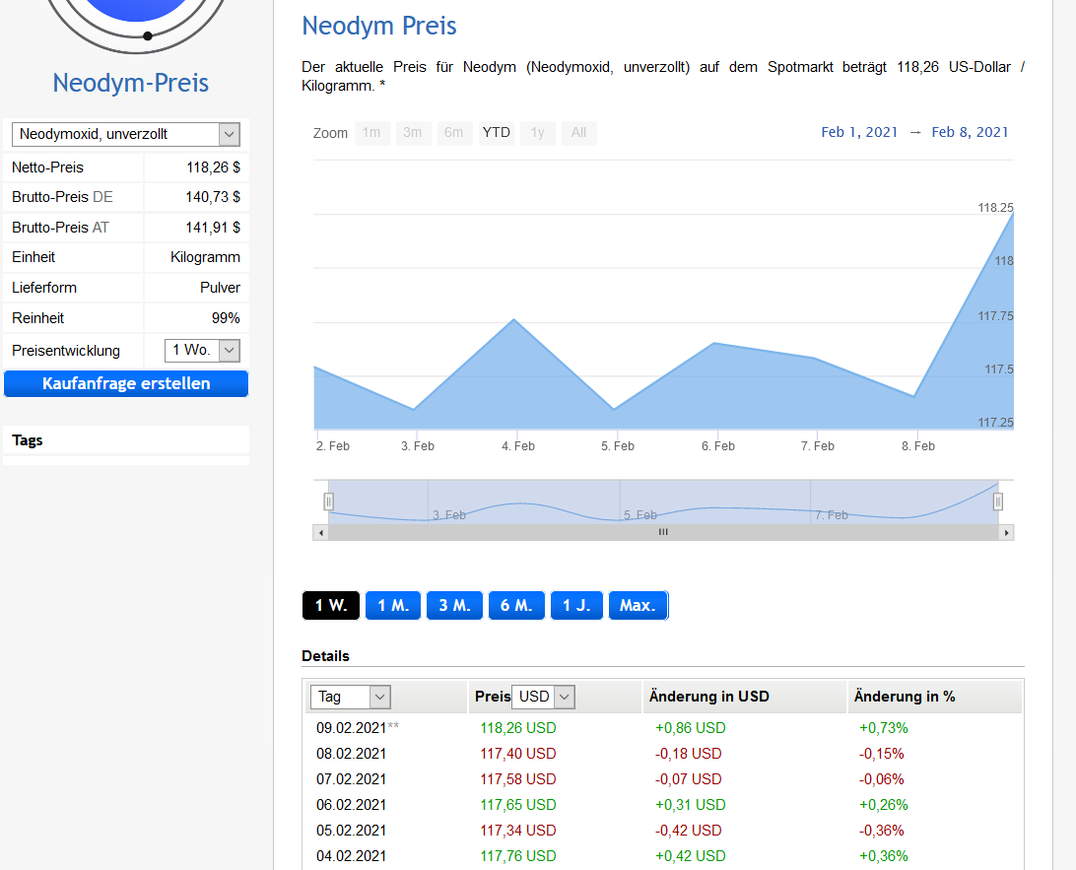The image size is (1076, 870).
Task: Click the Neodym Preis main heading
Action: click(x=378, y=26)
